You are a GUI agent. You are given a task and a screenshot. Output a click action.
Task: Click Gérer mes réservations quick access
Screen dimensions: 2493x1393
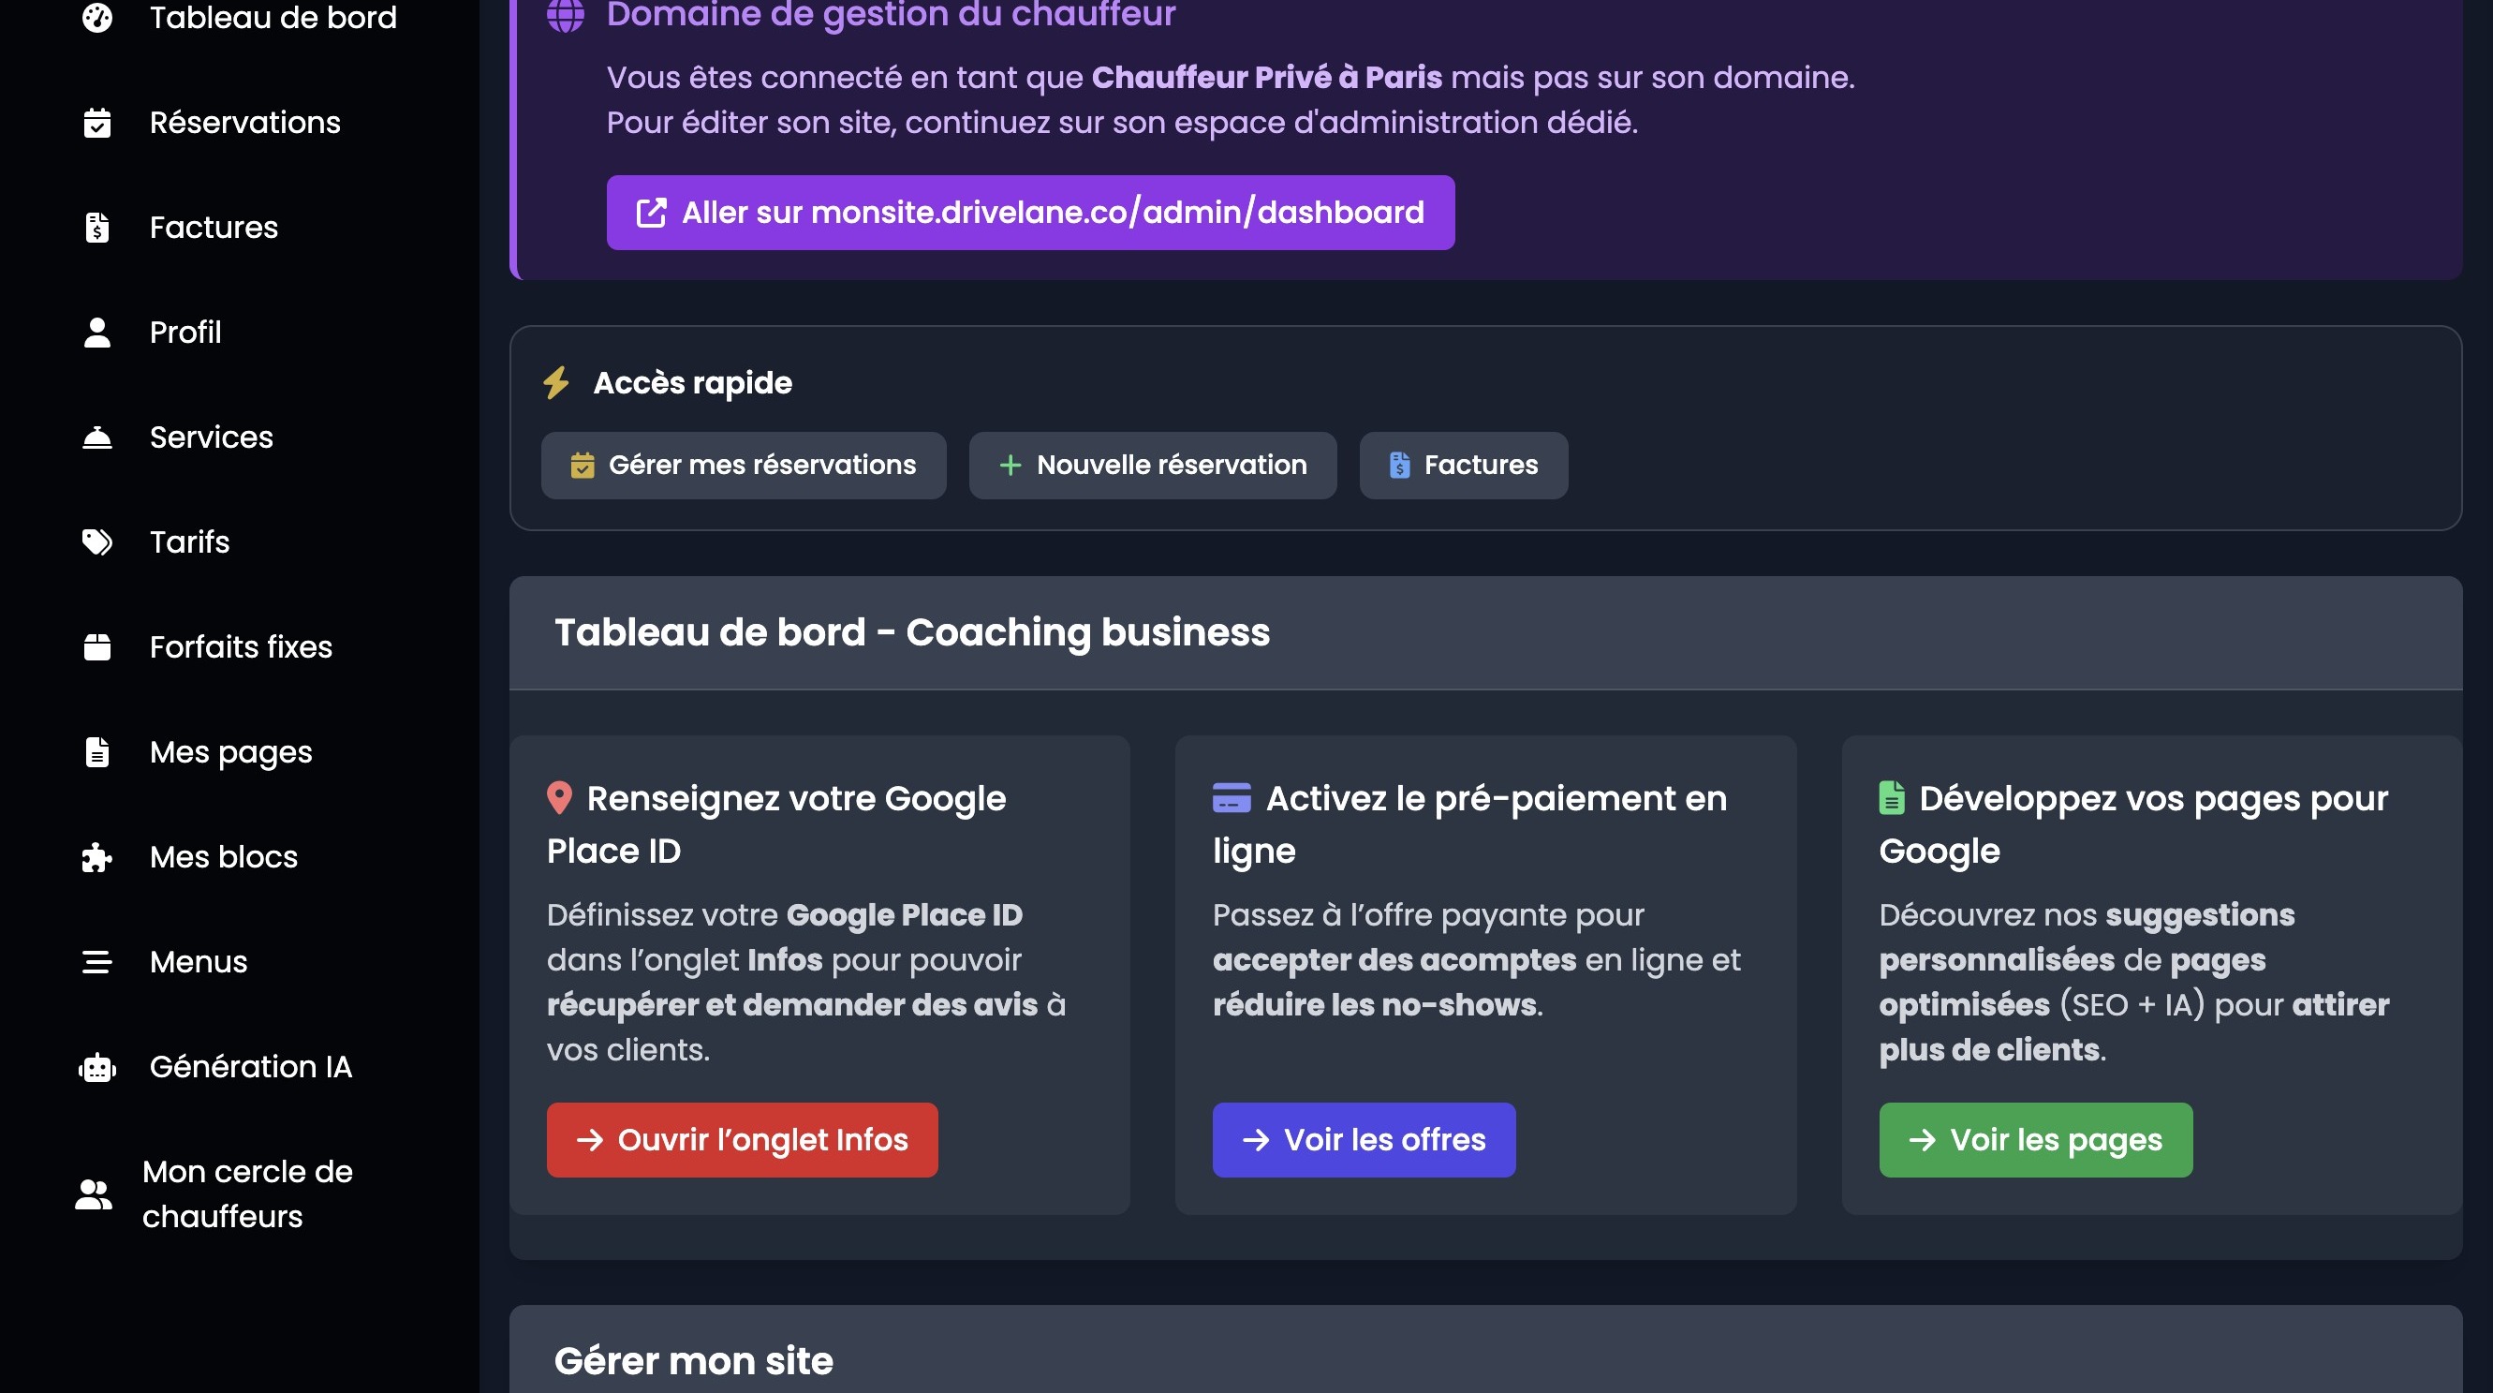click(744, 466)
